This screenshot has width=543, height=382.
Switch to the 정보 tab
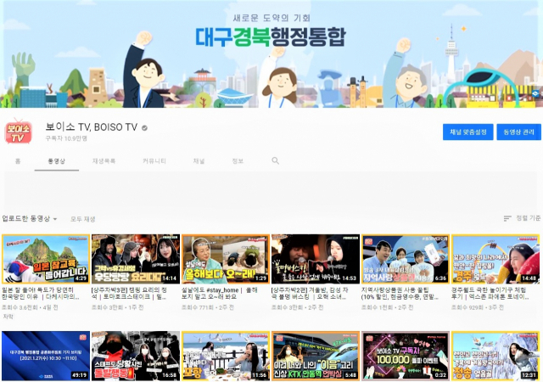click(238, 160)
